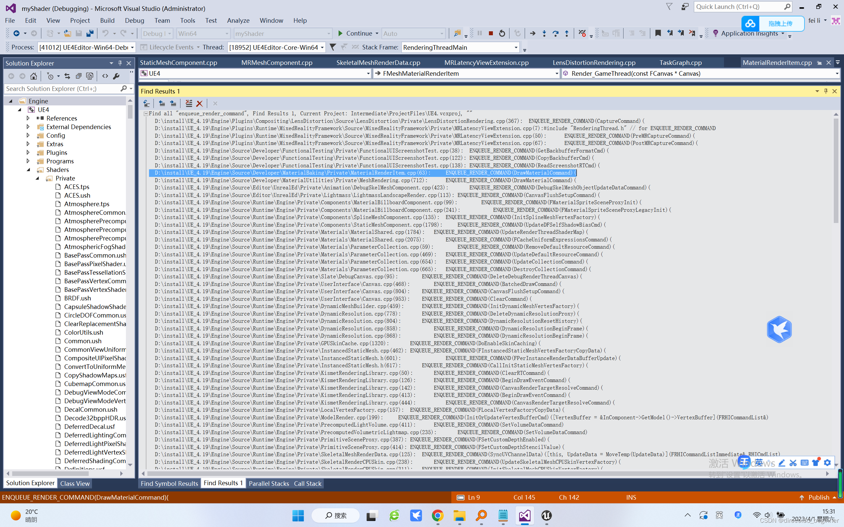Go to previous location in Find Results
This screenshot has width=844, height=527.
coord(162,103)
